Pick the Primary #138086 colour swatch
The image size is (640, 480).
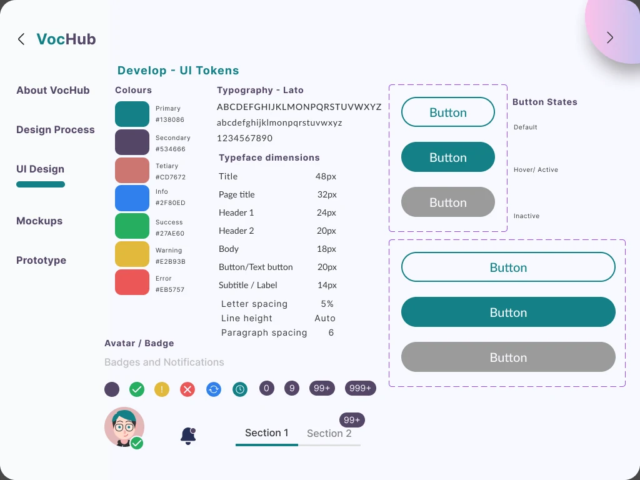tap(132, 114)
